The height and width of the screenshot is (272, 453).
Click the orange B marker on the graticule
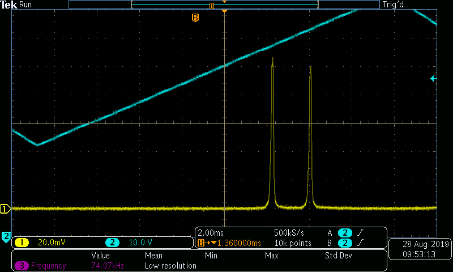tap(195, 18)
